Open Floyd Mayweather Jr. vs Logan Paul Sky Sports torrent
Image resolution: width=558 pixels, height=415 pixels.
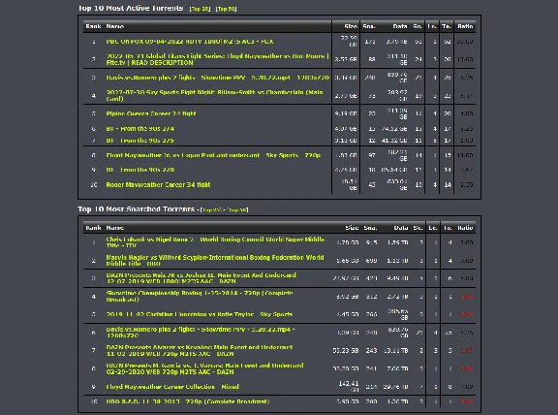[213, 155]
